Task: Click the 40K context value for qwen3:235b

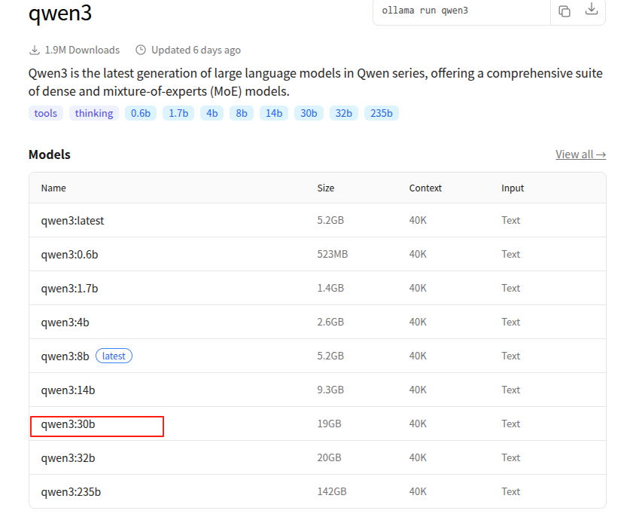Action: point(418,491)
